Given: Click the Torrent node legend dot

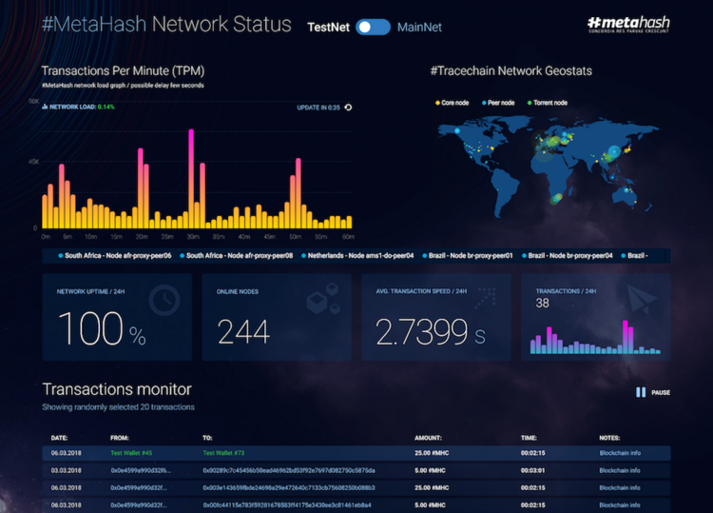Looking at the screenshot, I should click(x=530, y=103).
